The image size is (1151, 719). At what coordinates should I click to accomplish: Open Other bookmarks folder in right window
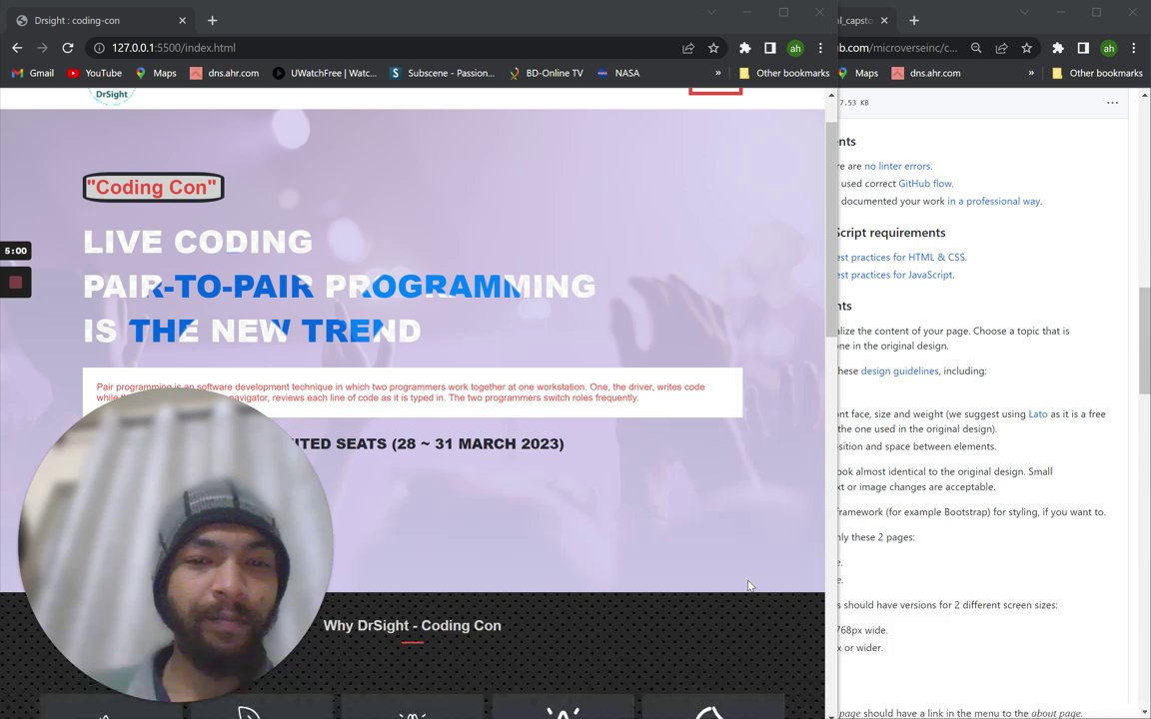click(1097, 73)
